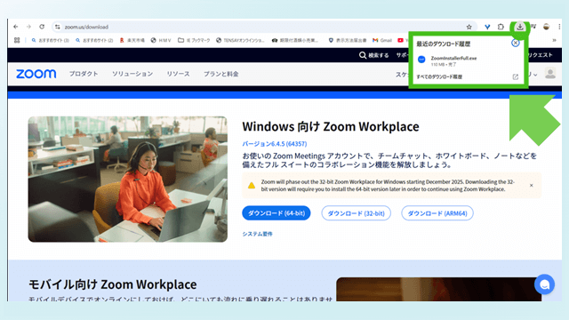Open the おすすめサイト (3) bookmark
The width and height of the screenshot is (569, 320).
point(50,40)
